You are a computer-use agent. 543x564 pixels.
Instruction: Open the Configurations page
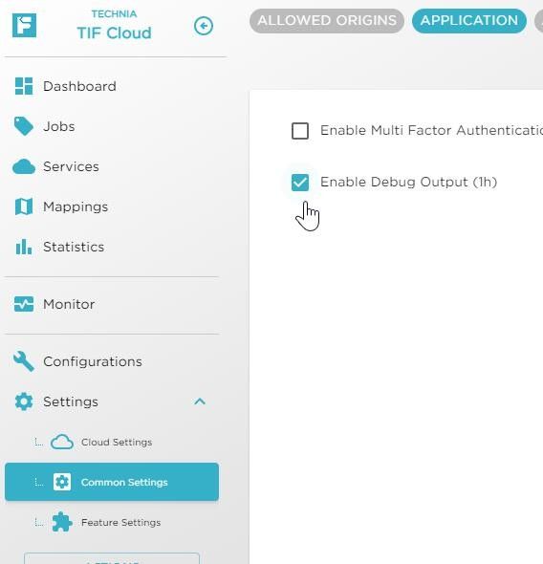tap(112, 361)
